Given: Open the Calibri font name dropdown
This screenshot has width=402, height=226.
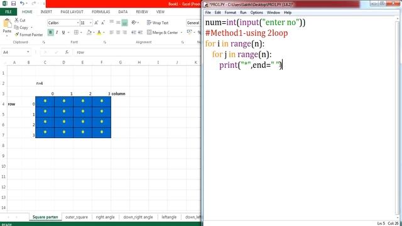Looking at the screenshot, I should [x=77, y=23].
